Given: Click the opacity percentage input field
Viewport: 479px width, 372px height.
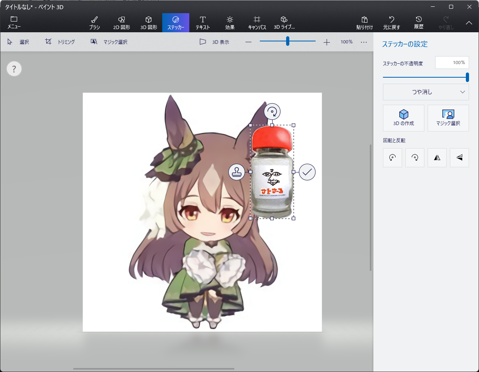Looking at the screenshot, I should pos(452,63).
